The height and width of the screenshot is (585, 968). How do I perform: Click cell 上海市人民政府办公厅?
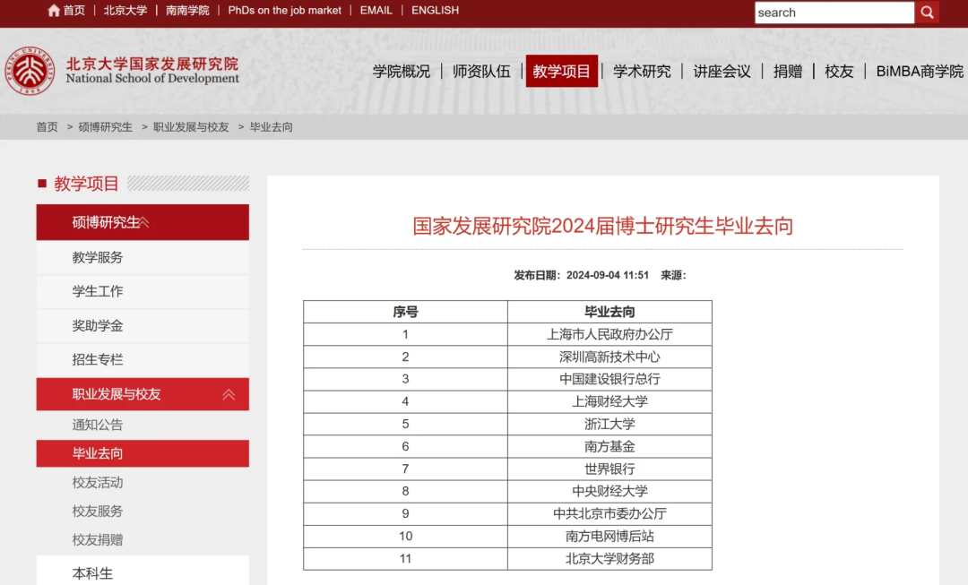pos(610,334)
